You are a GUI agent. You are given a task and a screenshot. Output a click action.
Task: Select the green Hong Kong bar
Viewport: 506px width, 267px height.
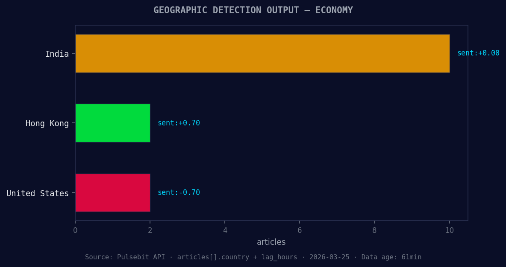click(112, 123)
